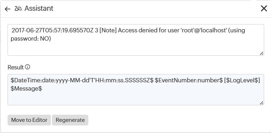Click the Assistant panel title
Image resolution: width=271 pixels, height=133 pixels.
pyautogui.click(x=39, y=8)
